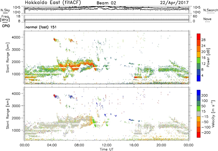Click the "Velocity [m s-1]" colorbar title
The height and width of the screenshot is (151, 218).
point(213,114)
